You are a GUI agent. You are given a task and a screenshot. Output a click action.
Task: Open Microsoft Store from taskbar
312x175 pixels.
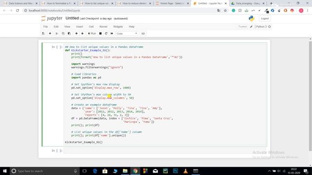pyautogui.click(x=105, y=171)
